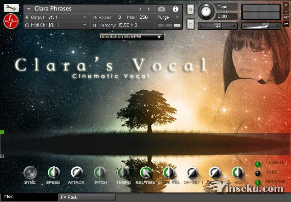Click the Tune knob

(208, 12)
